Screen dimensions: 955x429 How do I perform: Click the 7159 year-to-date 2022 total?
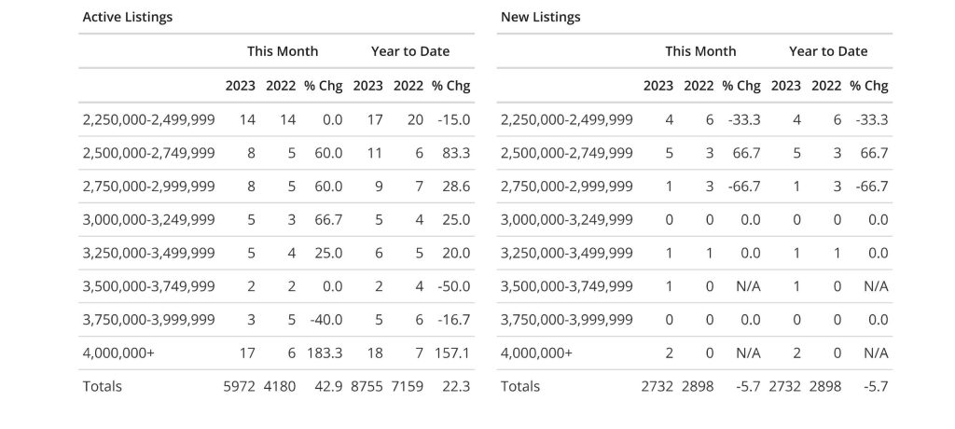pos(408,386)
